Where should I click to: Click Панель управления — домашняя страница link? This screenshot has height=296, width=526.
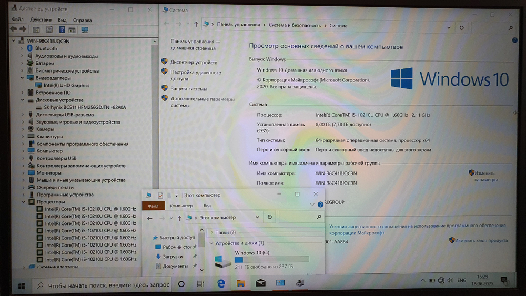tap(195, 45)
